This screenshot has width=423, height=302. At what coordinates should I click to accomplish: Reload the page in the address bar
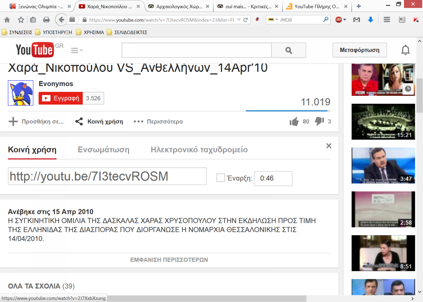[245, 20]
